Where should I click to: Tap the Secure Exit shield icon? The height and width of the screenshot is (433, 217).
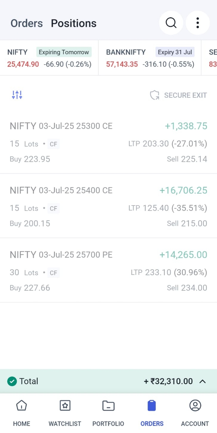point(154,95)
